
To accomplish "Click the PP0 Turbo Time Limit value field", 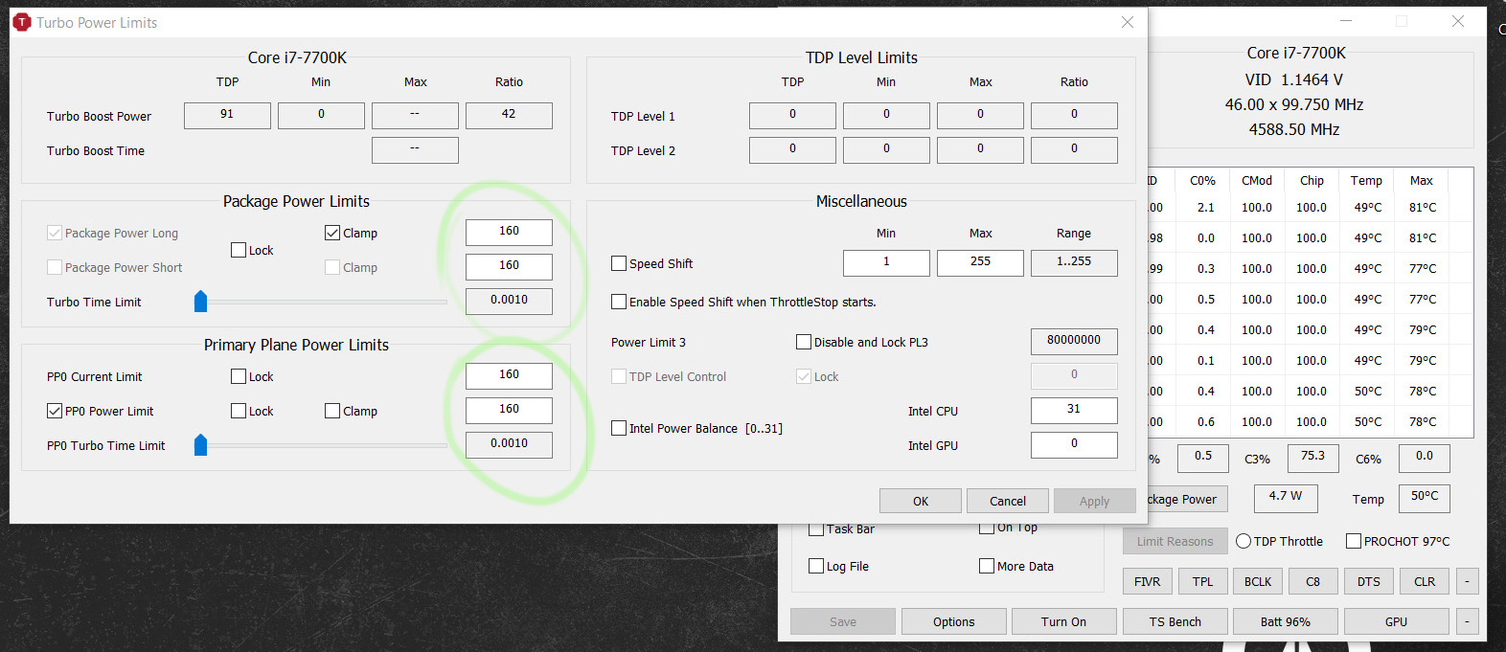I will (509, 444).
